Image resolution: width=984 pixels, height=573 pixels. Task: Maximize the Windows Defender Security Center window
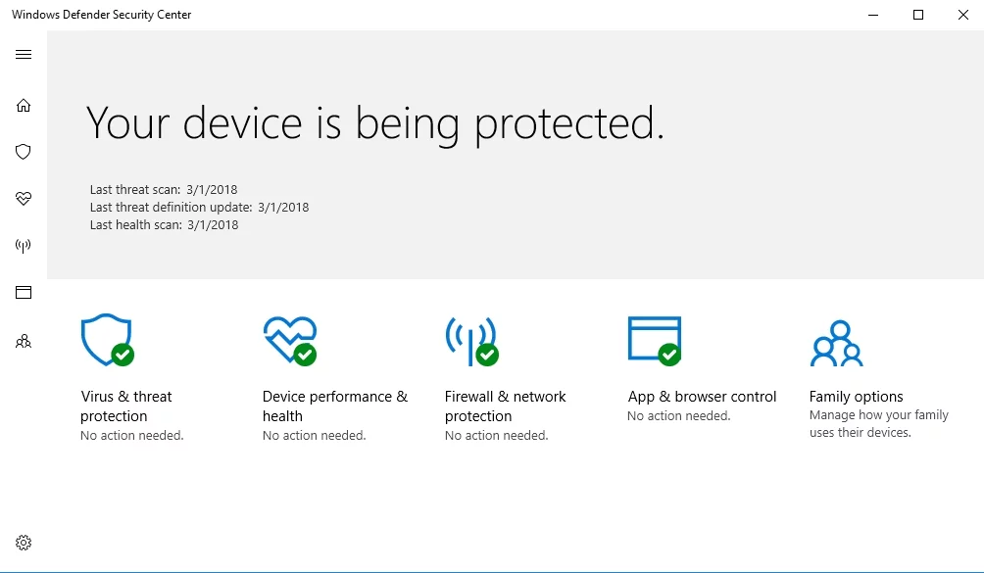918,15
